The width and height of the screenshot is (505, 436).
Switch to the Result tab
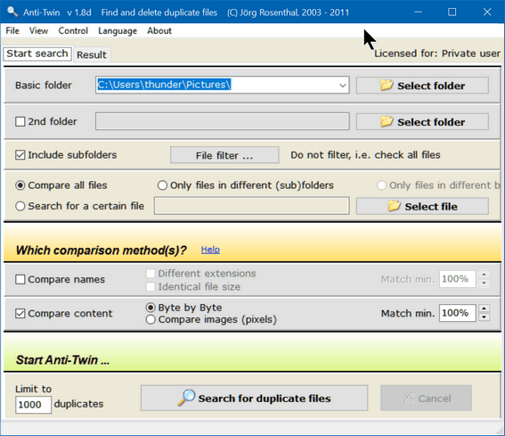click(92, 54)
